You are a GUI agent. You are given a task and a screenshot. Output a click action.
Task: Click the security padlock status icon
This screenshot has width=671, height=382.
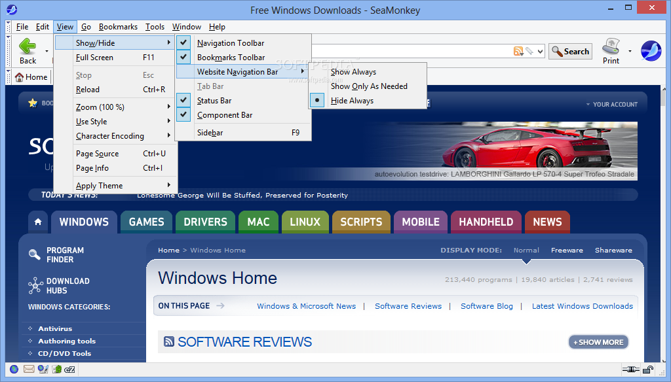(648, 369)
